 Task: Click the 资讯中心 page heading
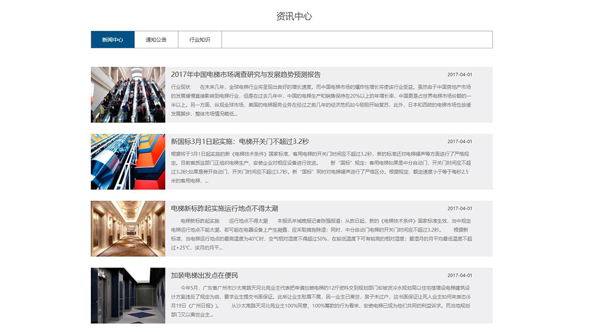[x=294, y=16]
